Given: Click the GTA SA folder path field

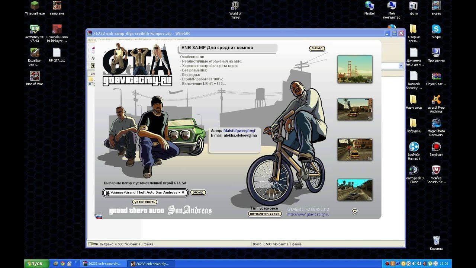Looking at the screenshot, I should [146, 192].
